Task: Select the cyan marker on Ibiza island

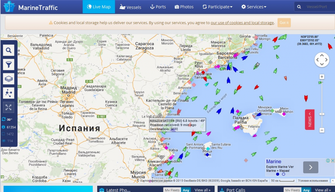Action: (208, 148)
